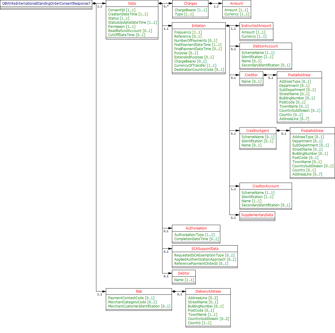Toggle selection of the DebtorAccount element

266,46
